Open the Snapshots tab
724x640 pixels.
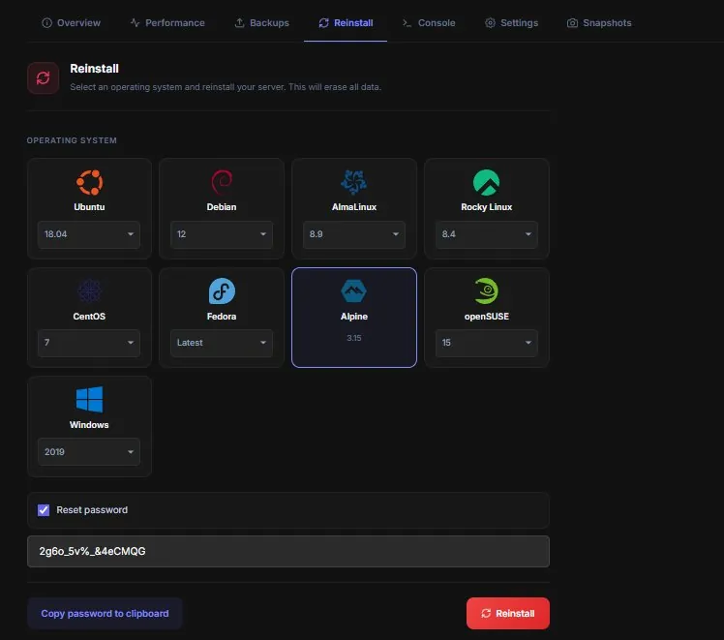click(599, 22)
